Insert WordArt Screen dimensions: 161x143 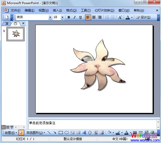[x=84, y=133]
